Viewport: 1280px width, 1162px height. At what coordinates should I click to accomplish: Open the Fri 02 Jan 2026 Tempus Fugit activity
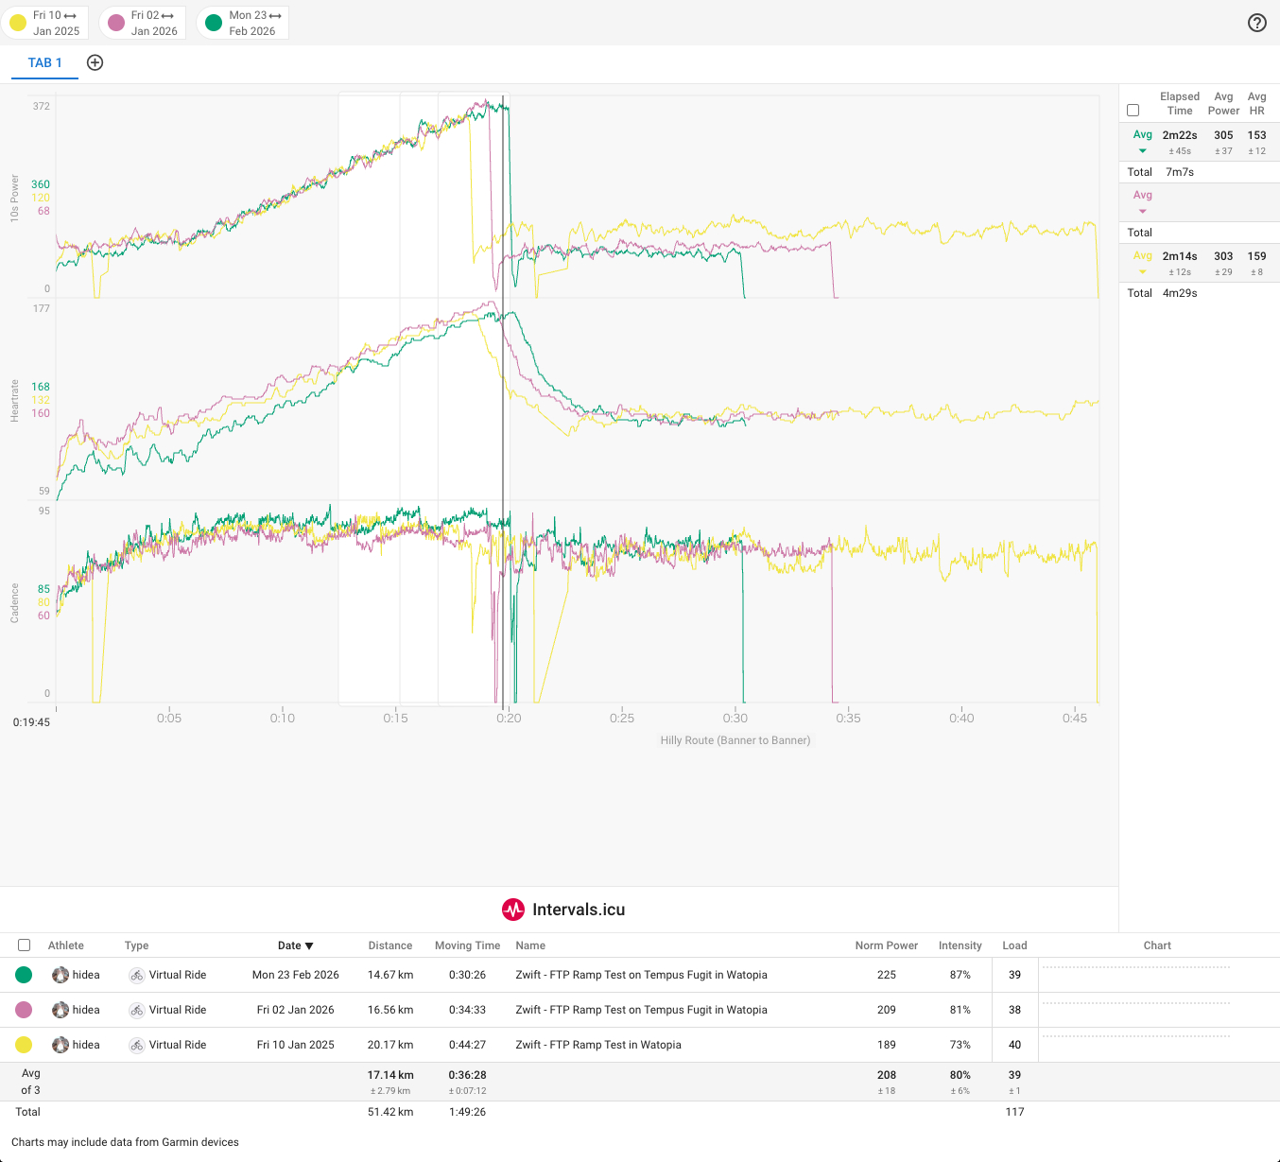pyautogui.click(x=641, y=1010)
